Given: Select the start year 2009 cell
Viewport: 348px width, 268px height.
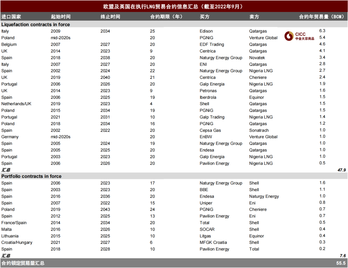Looking at the screenshot, I should coord(55,31).
